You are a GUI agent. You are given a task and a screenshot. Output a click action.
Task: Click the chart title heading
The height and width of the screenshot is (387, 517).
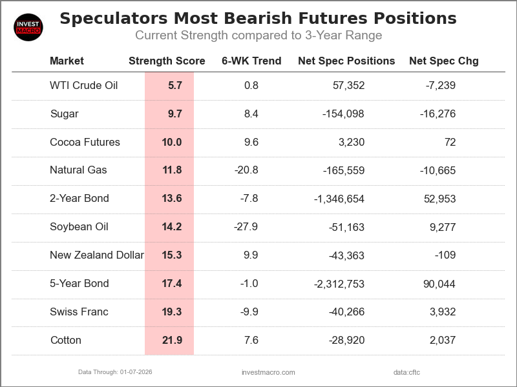[258, 18]
